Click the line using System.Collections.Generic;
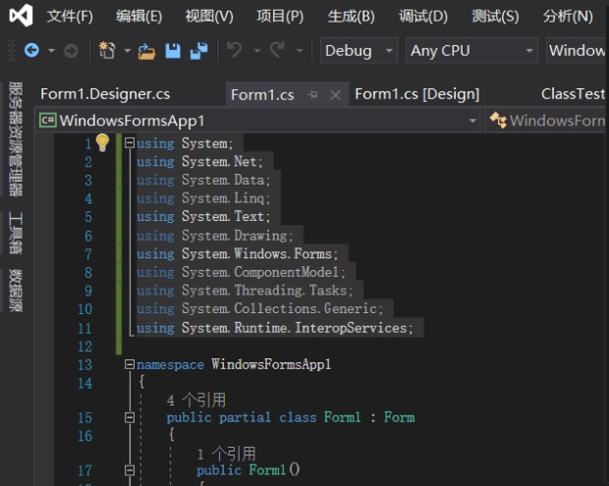Image resolution: width=609 pixels, height=486 pixels. [x=260, y=308]
